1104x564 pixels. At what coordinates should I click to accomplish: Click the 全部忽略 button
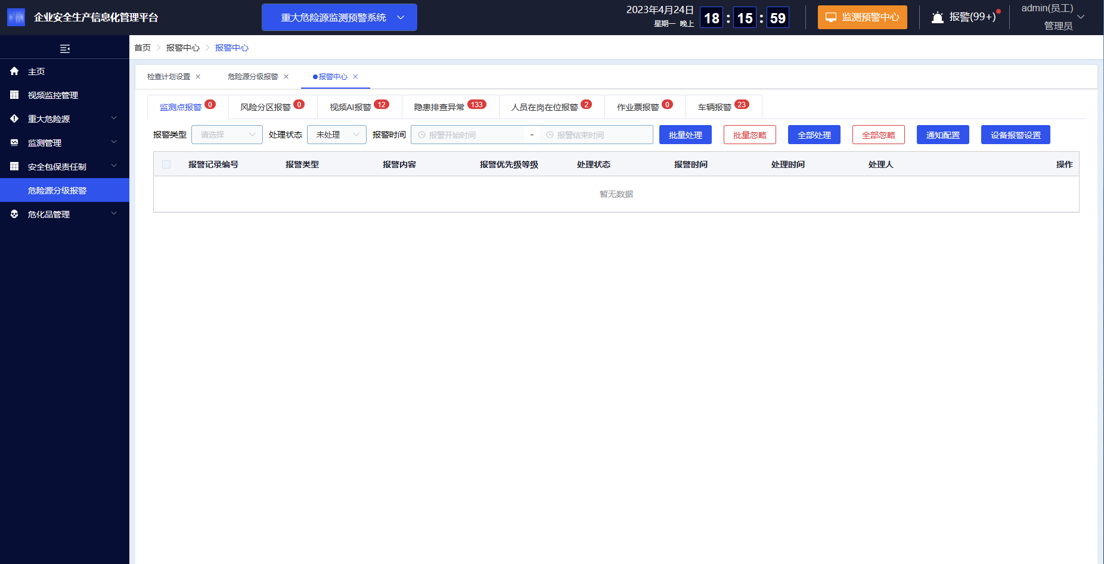click(879, 135)
